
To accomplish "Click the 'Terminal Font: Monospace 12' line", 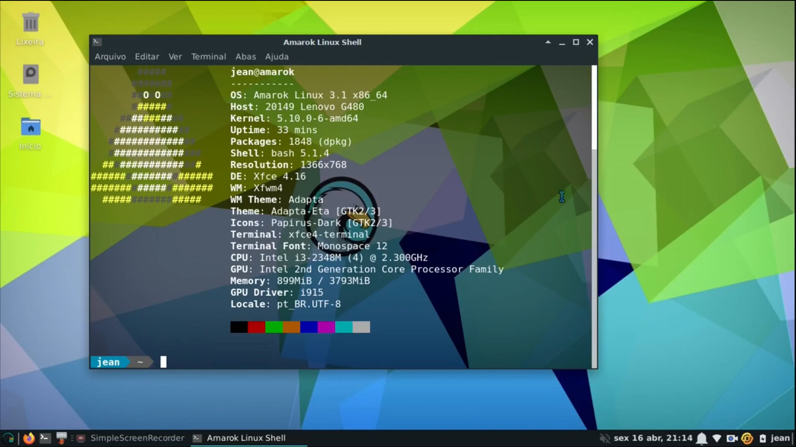I will [x=309, y=246].
